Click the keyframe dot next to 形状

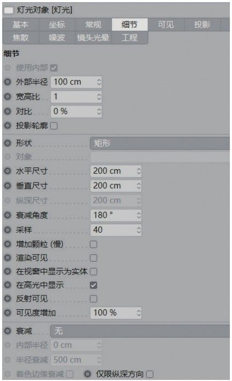(x=7, y=143)
